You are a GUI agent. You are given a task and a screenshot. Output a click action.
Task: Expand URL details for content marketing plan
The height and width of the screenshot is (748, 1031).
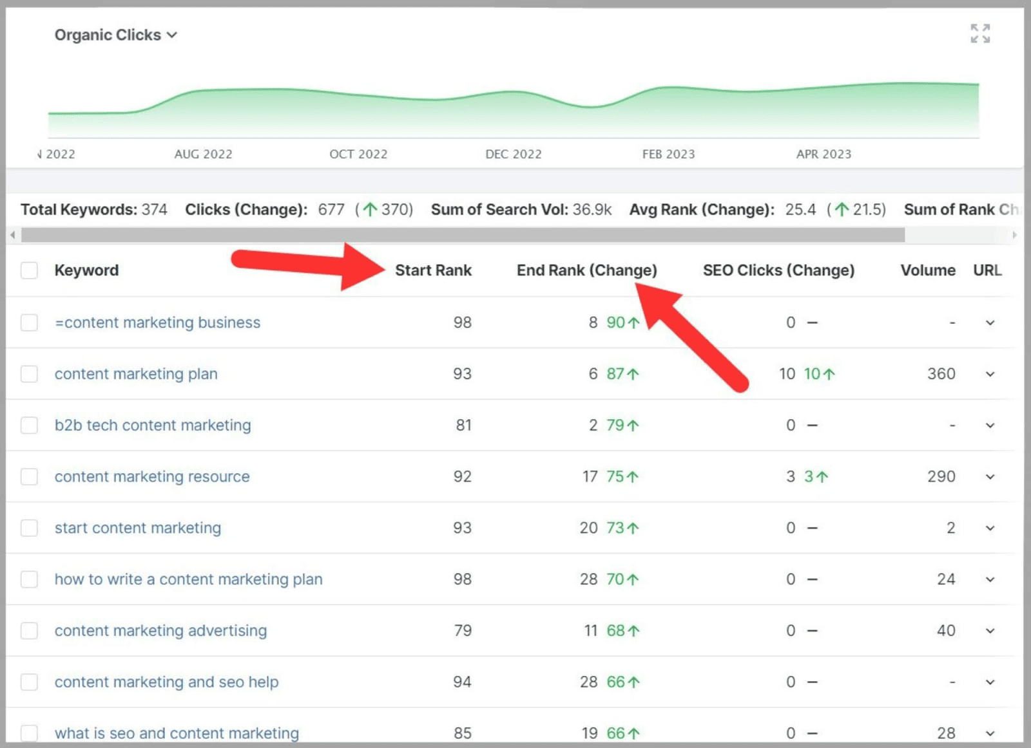989,374
